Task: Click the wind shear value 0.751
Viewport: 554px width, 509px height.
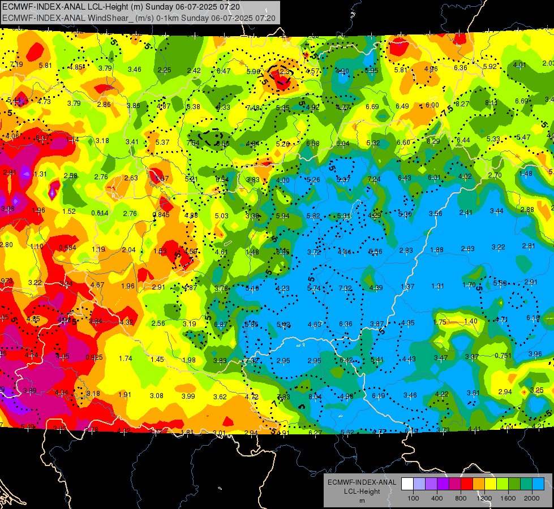Action: pyautogui.click(x=503, y=355)
